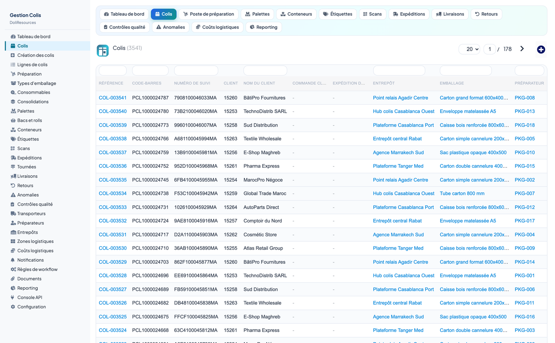Click the Code-barres filter input field

(150, 71)
